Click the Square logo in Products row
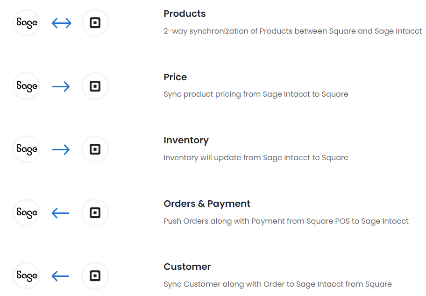 point(95,23)
